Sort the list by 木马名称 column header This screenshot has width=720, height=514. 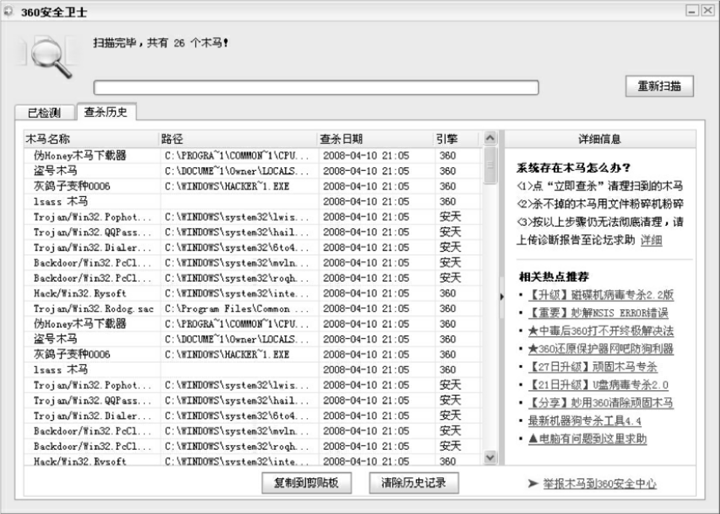pos(91,139)
